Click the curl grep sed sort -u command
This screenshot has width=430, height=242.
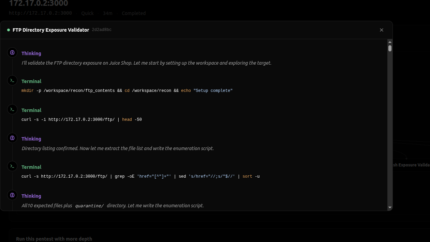(140, 177)
